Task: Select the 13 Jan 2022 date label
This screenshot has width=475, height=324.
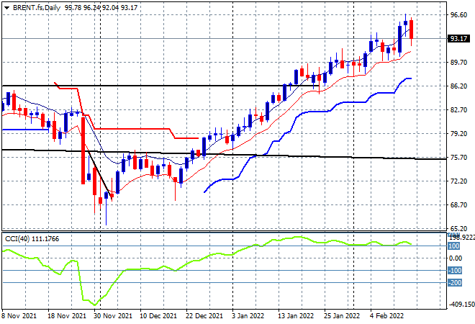Action: point(296,316)
